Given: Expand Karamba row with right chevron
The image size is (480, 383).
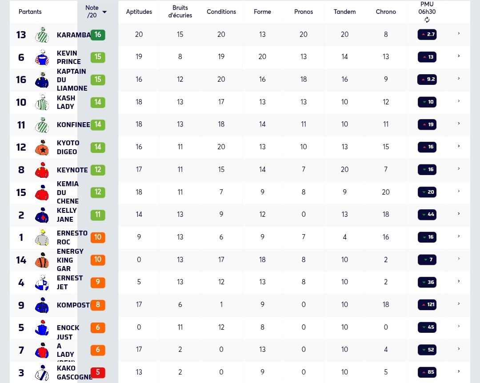Looking at the screenshot, I should click(459, 33).
